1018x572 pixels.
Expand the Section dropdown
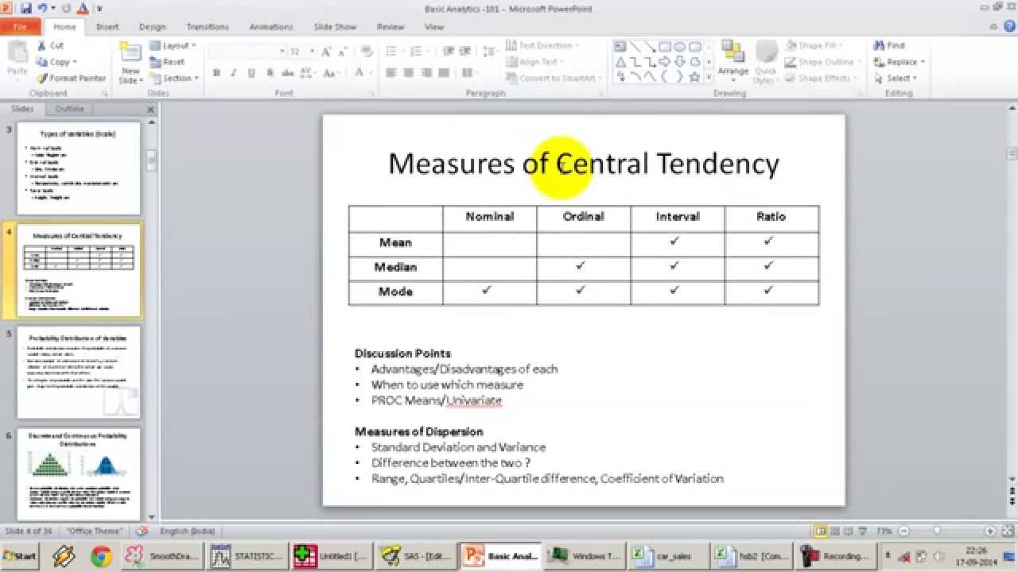(173, 78)
